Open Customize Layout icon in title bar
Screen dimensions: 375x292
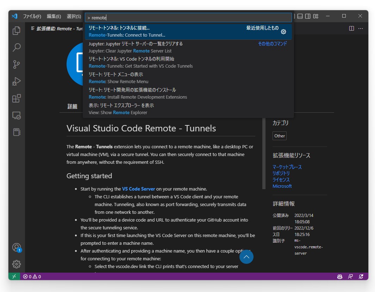[x=316, y=16]
